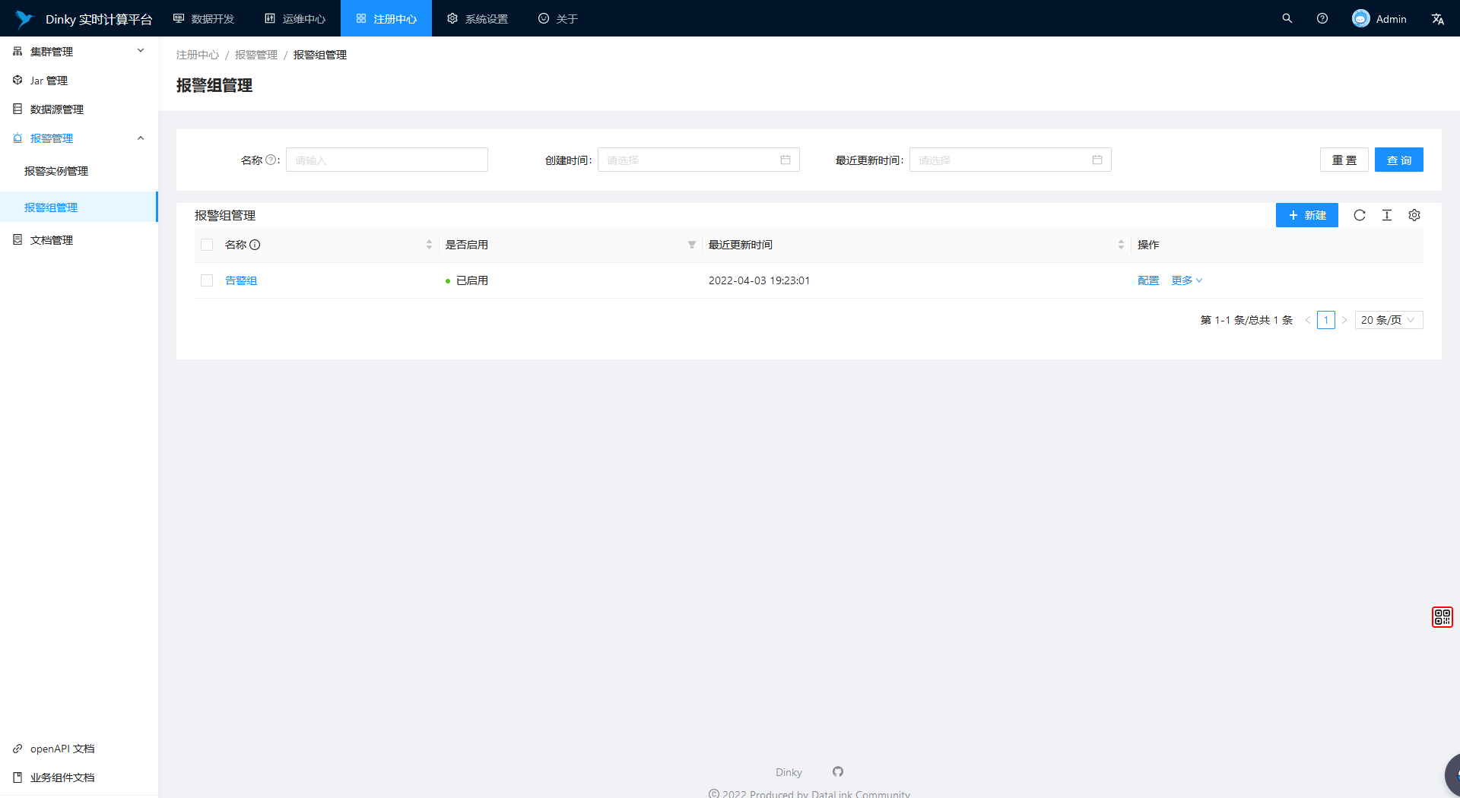Screen dimensions: 1460x798
Task: Click 配置 link for 告警组
Action: pyautogui.click(x=1148, y=280)
